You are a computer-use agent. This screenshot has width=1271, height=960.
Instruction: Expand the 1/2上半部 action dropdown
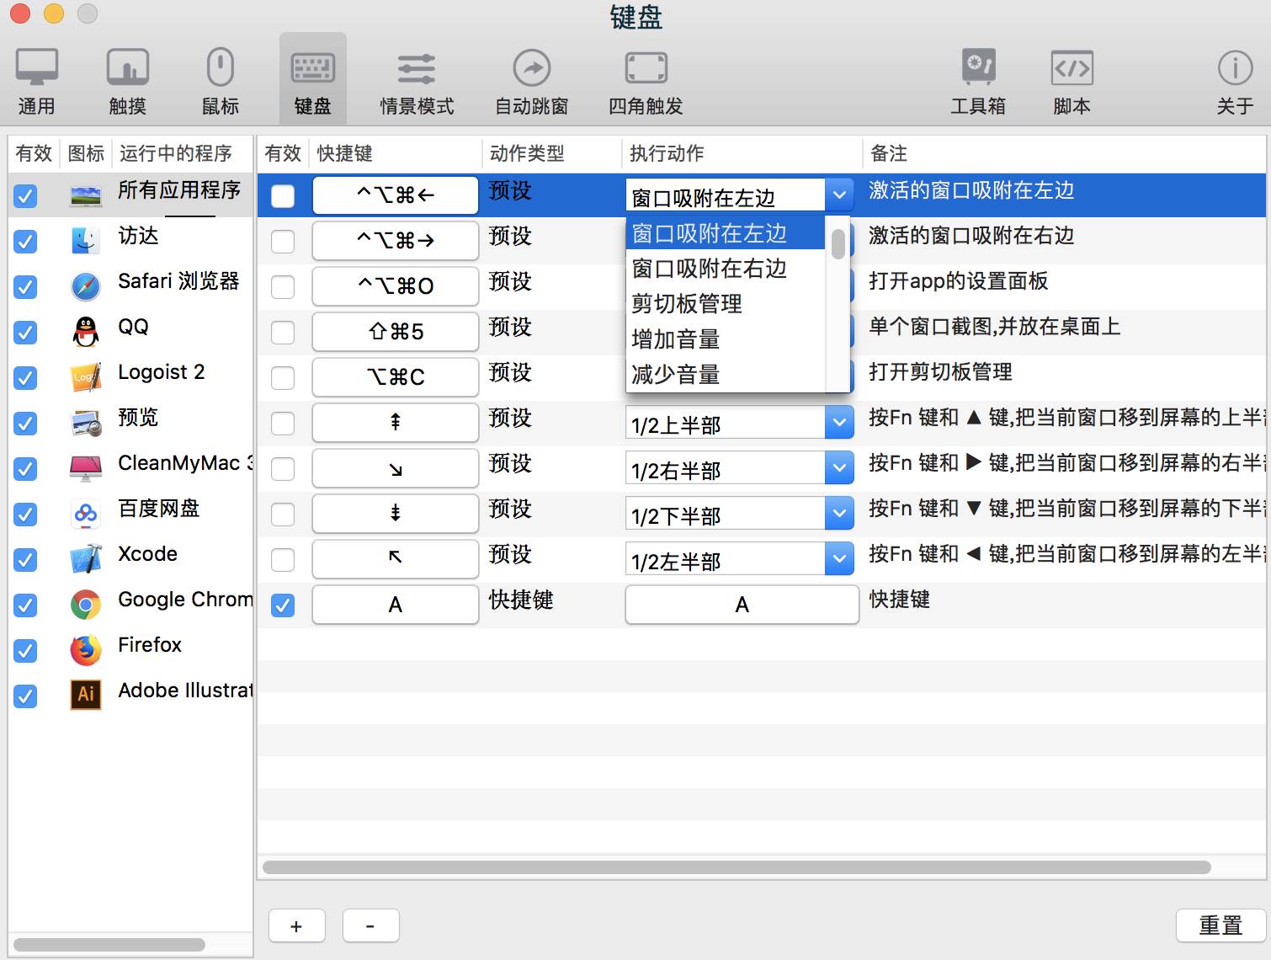coord(839,423)
